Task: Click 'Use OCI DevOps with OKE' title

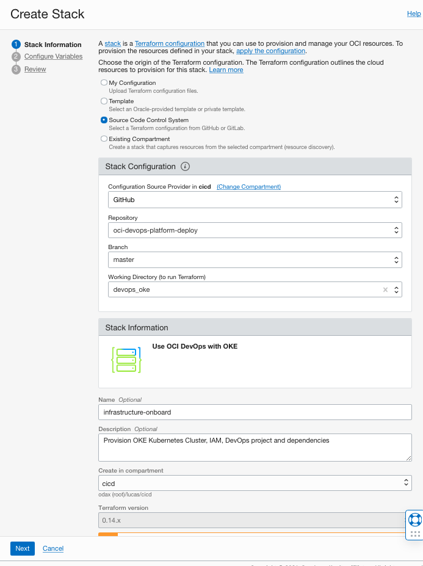Action: click(195, 346)
